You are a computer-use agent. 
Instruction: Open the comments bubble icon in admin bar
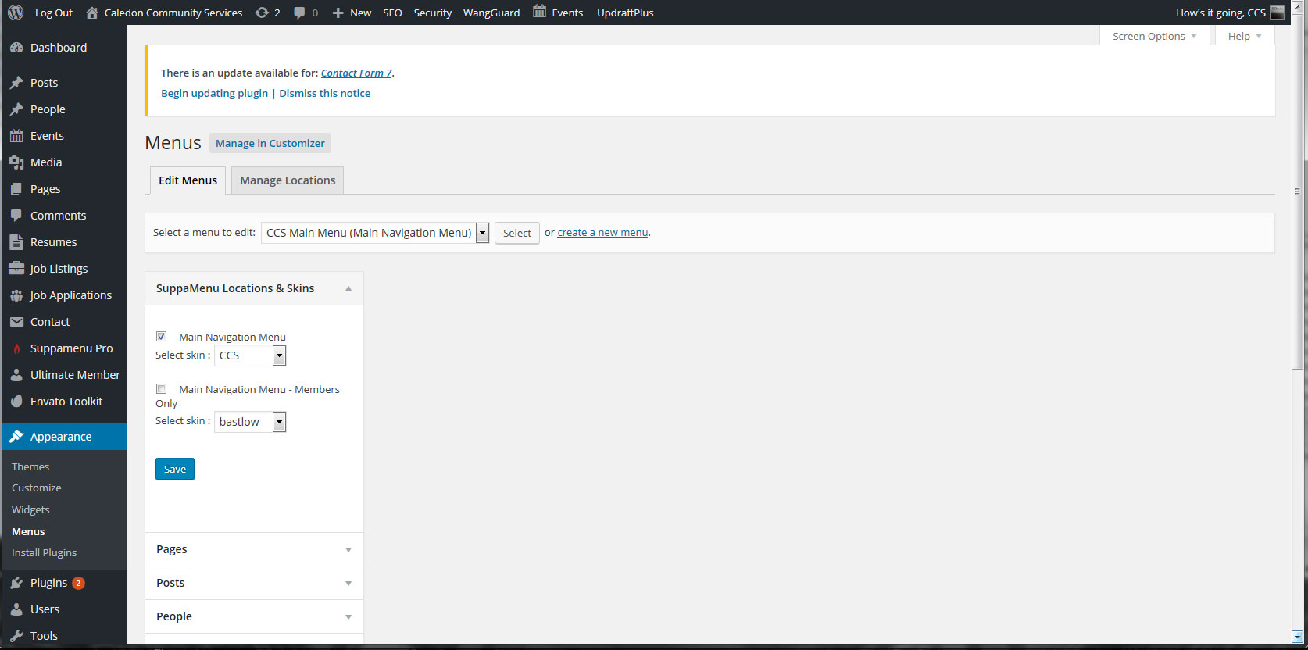coord(299,12)
